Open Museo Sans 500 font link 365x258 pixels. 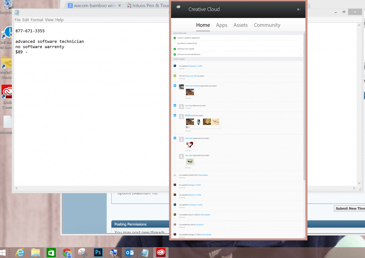[191, 76]
